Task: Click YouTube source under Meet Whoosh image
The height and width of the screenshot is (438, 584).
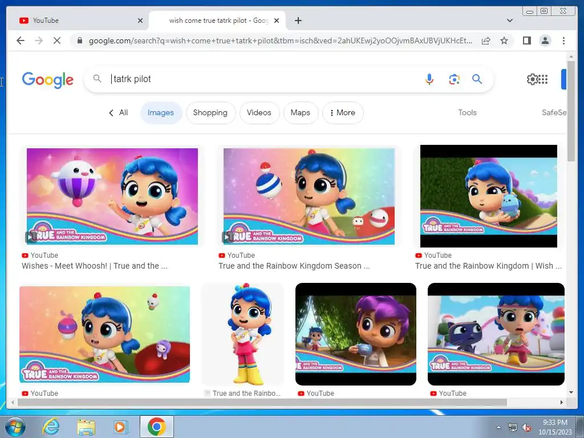Action: pos(40,255)
